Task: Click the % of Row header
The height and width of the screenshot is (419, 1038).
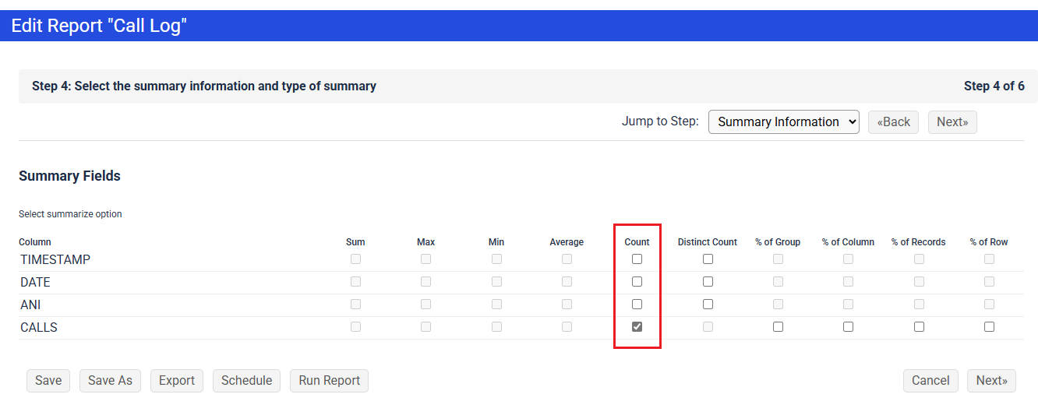Action: 989,242
